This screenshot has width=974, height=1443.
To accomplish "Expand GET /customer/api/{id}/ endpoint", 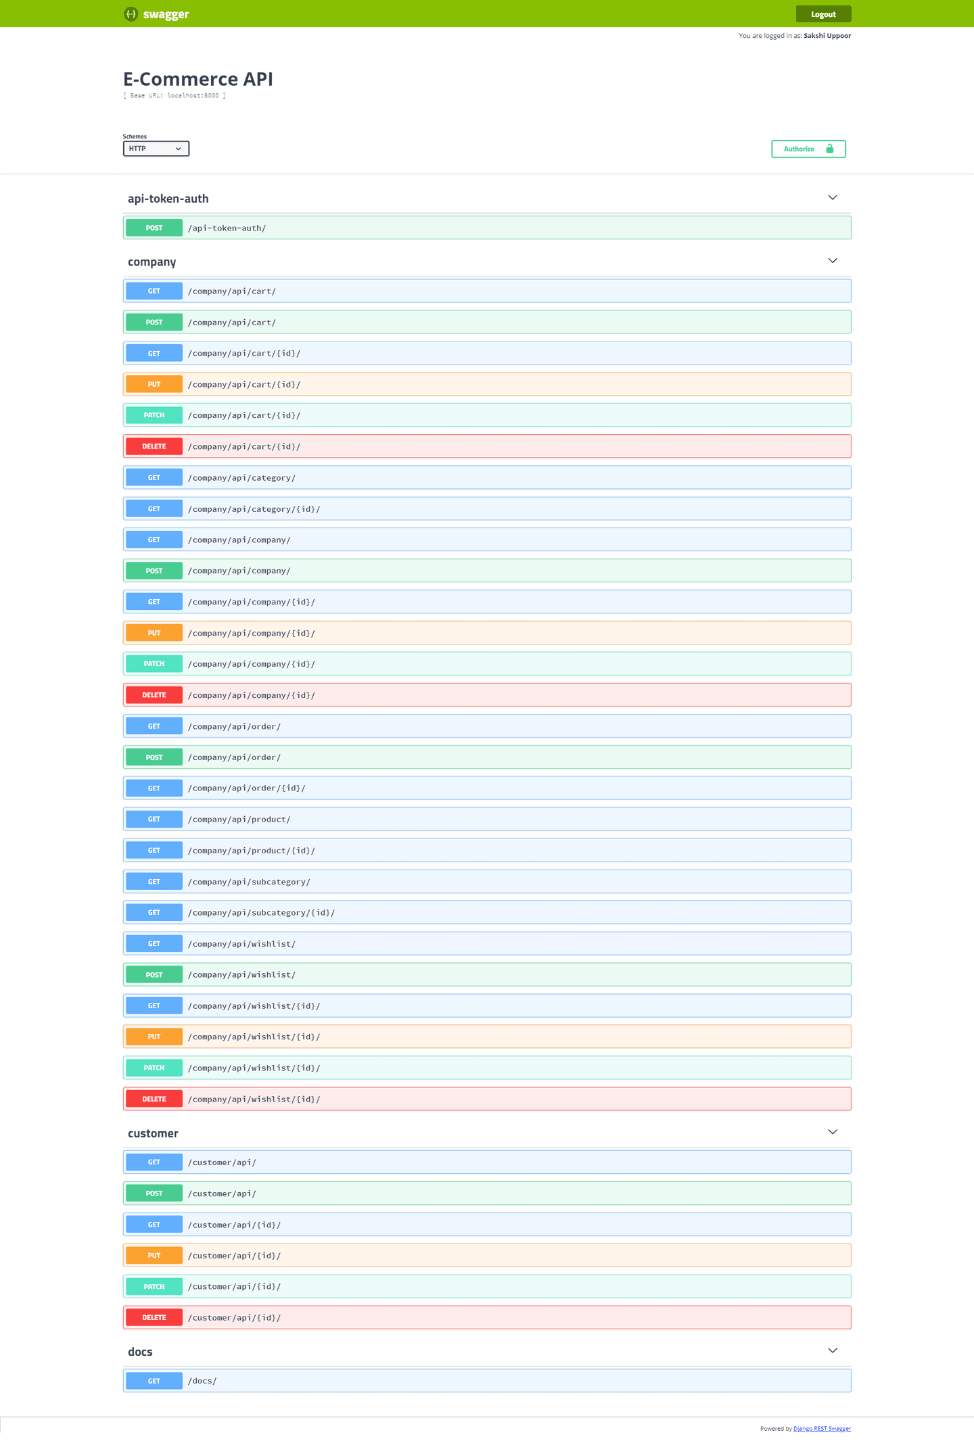I will [487, 1224].
